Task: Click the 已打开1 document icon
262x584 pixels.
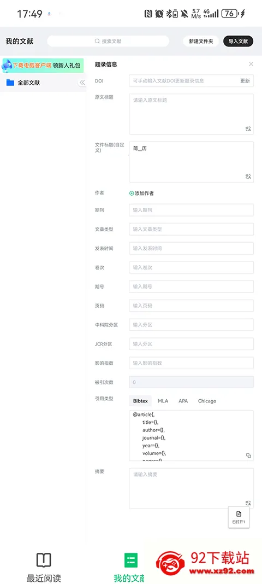Action: 239,514
